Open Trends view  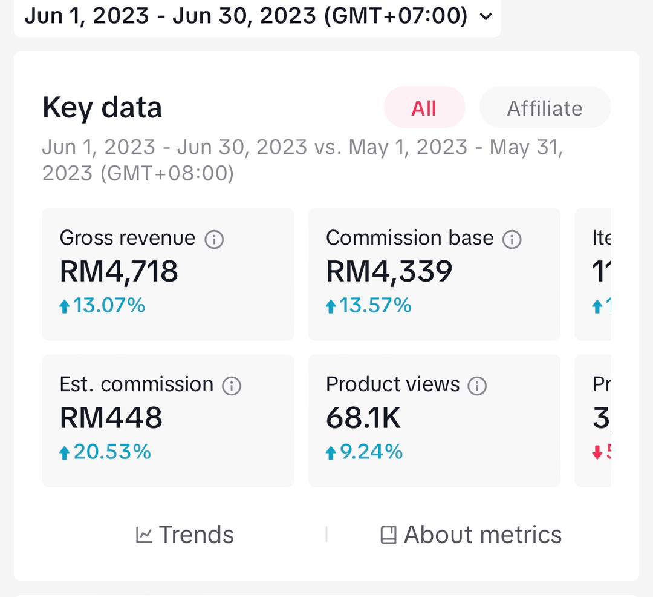[x=185, y=535]
